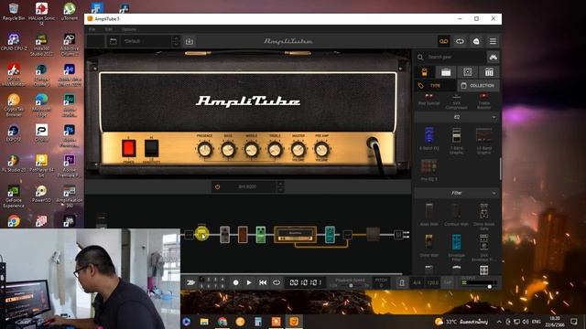This screenshot has height=329, width=586.
Task: Select the brown pedal in signal chain
Action: pos(243,234)
